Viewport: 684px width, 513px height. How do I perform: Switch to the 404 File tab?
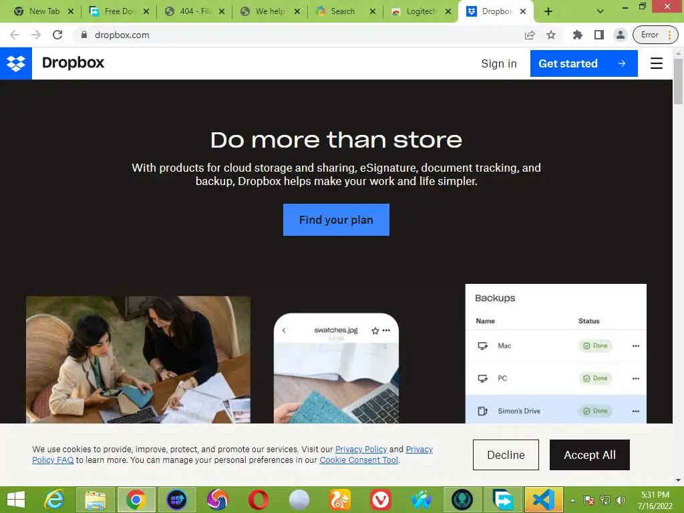pyautogui.click(x=195, y=11)
